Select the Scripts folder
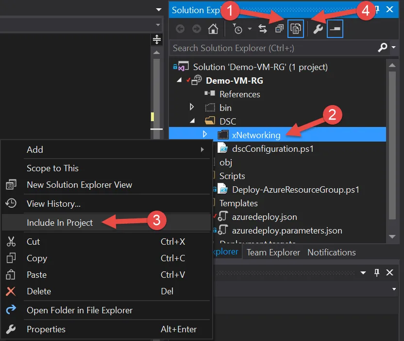The width and height of the screenshot is (404, 341). coord(232,176)
